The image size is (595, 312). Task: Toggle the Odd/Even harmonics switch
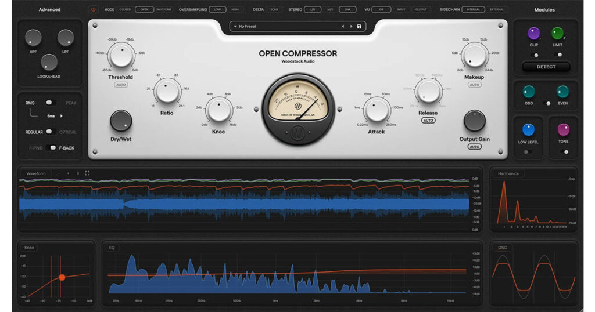point(546,103)
